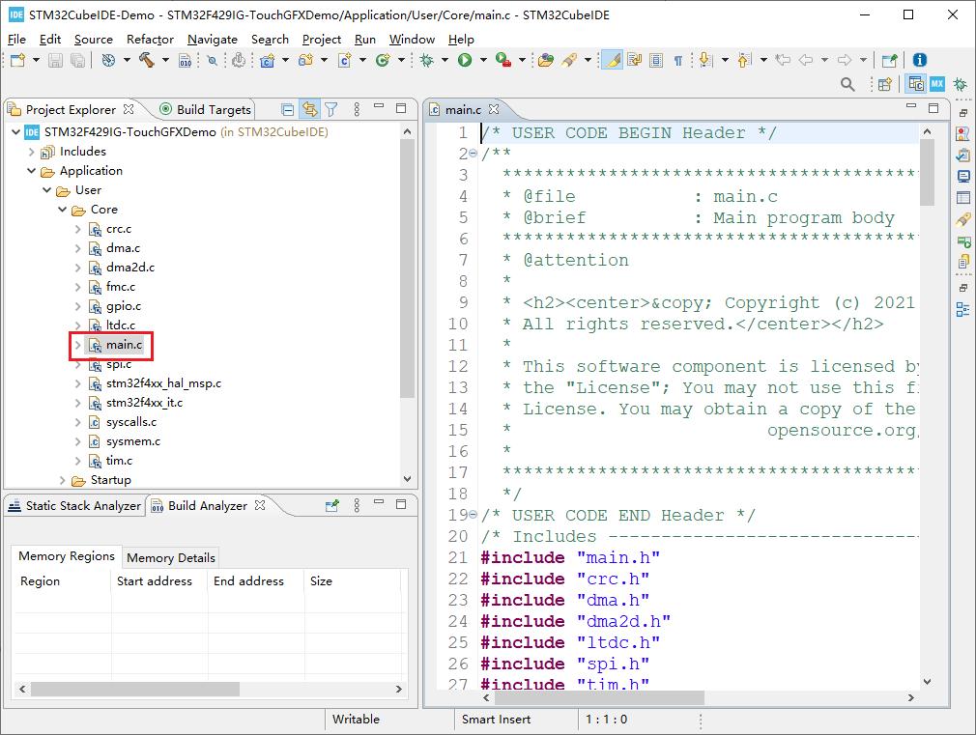Click the blue Information Center icon
Screen dimensions: 976x735
919,60
